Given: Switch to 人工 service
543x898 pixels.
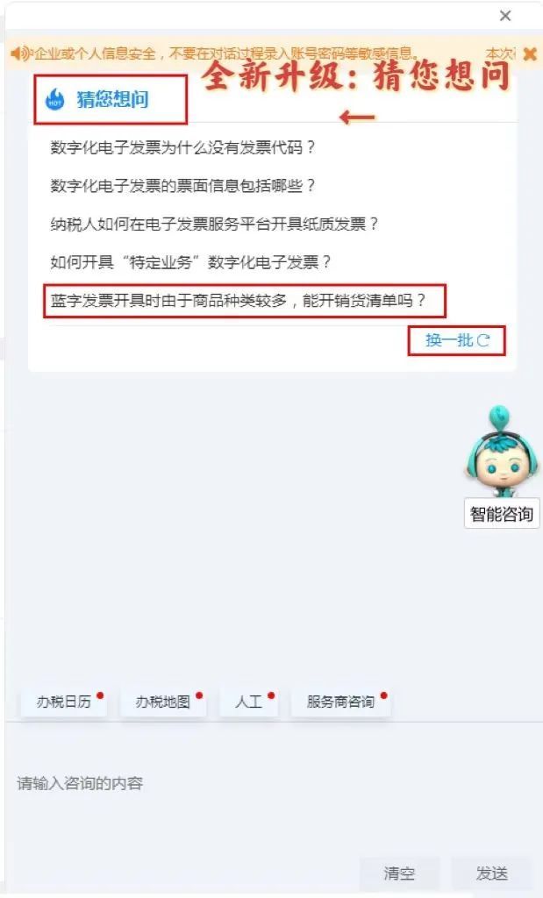Looking at the screenshot, I should 248,702.
